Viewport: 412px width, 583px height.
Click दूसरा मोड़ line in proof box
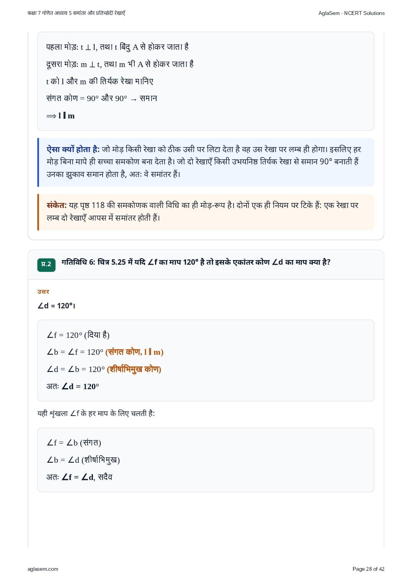[x=120, y=64]
